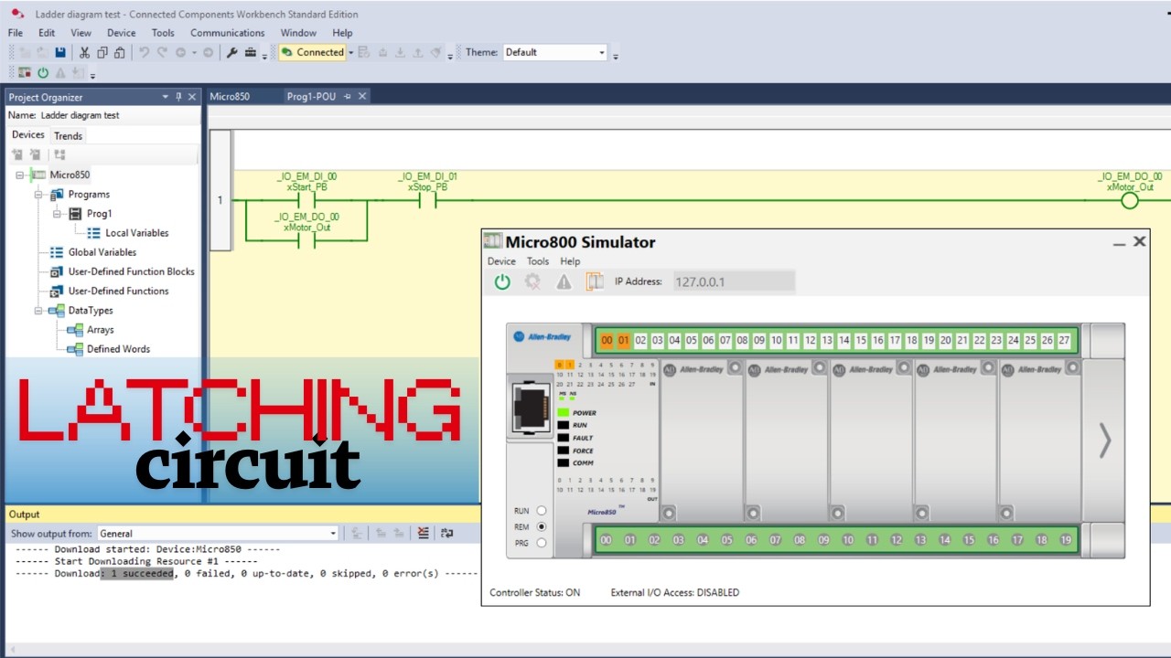This screenshot has height=658, width=1171.
Task: Collapse the Micro850 tree node
Action: tap(20, 175)
